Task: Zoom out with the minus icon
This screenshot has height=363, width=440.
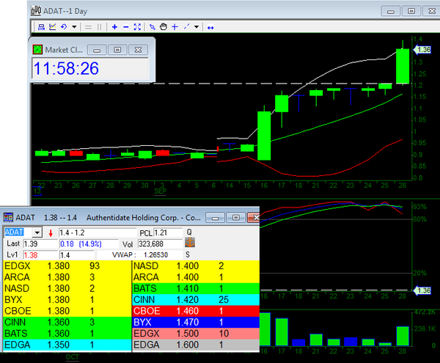Action: tap(125, 27)
